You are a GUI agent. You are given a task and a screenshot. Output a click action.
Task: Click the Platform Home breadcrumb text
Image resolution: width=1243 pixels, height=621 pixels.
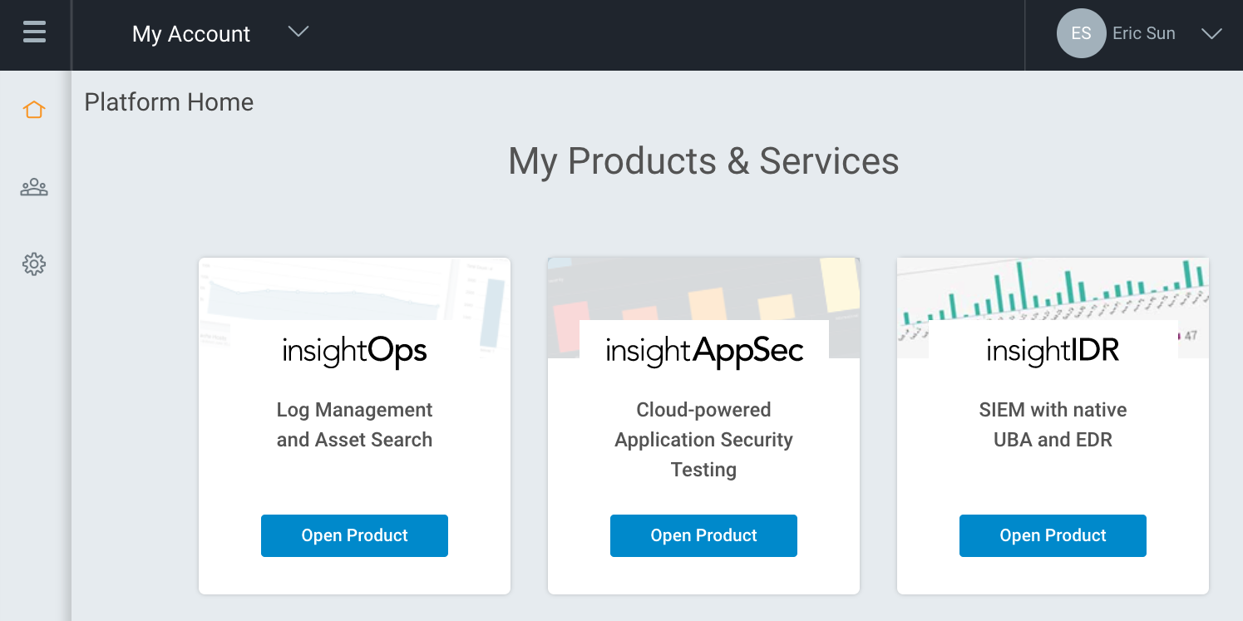pos(169,102)
